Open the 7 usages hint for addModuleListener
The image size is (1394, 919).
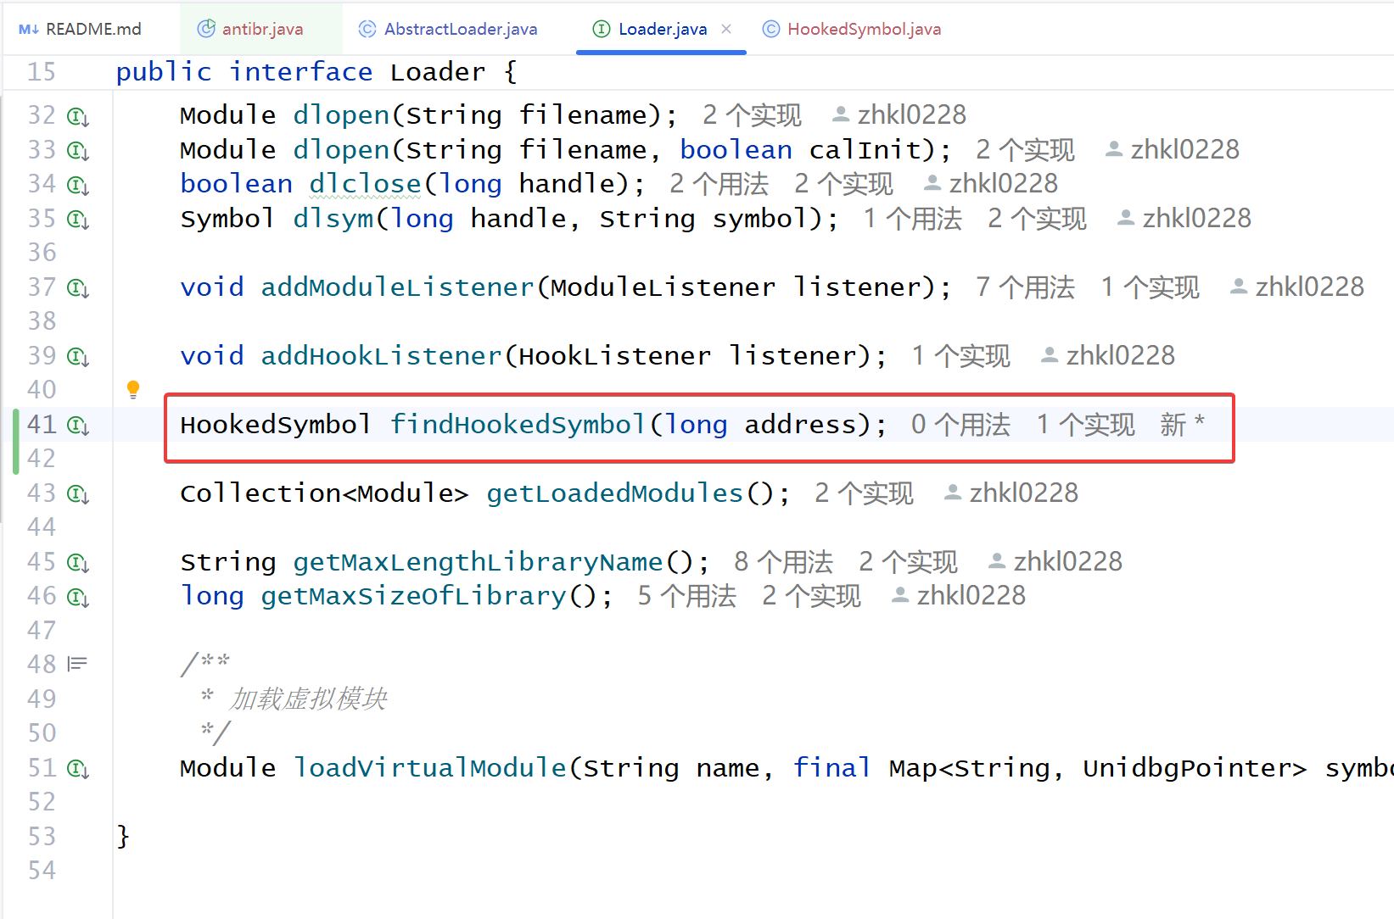[1025, 287]
